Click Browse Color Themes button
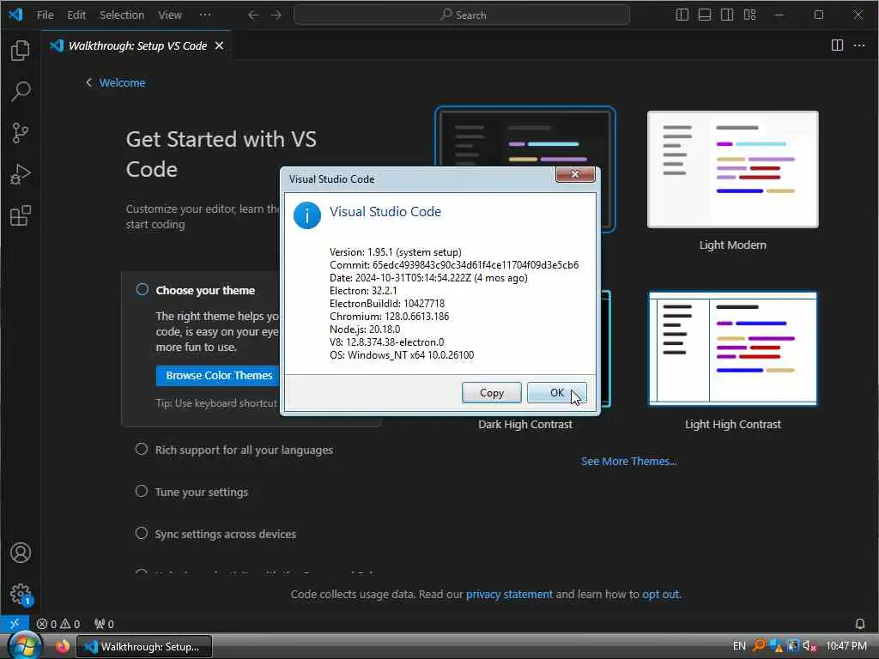The width and height of the screenshot is (879, 659). 218,376
